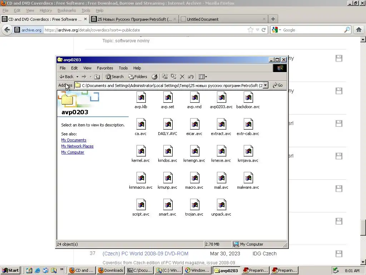Select the krnunp.avc file

pos(168,181)
